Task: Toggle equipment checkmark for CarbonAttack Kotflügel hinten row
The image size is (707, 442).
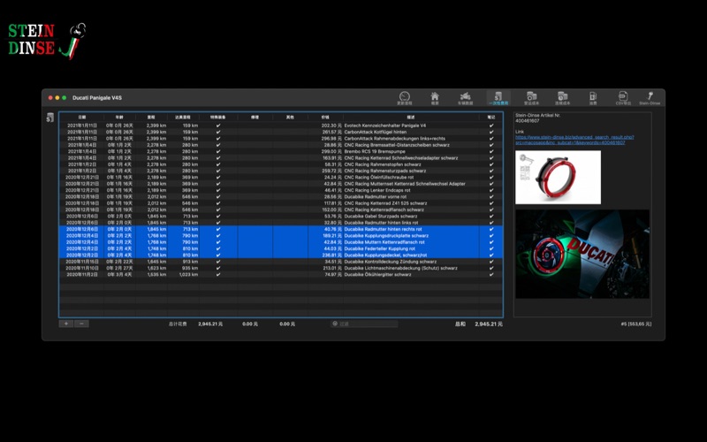Action: point(218,132)
